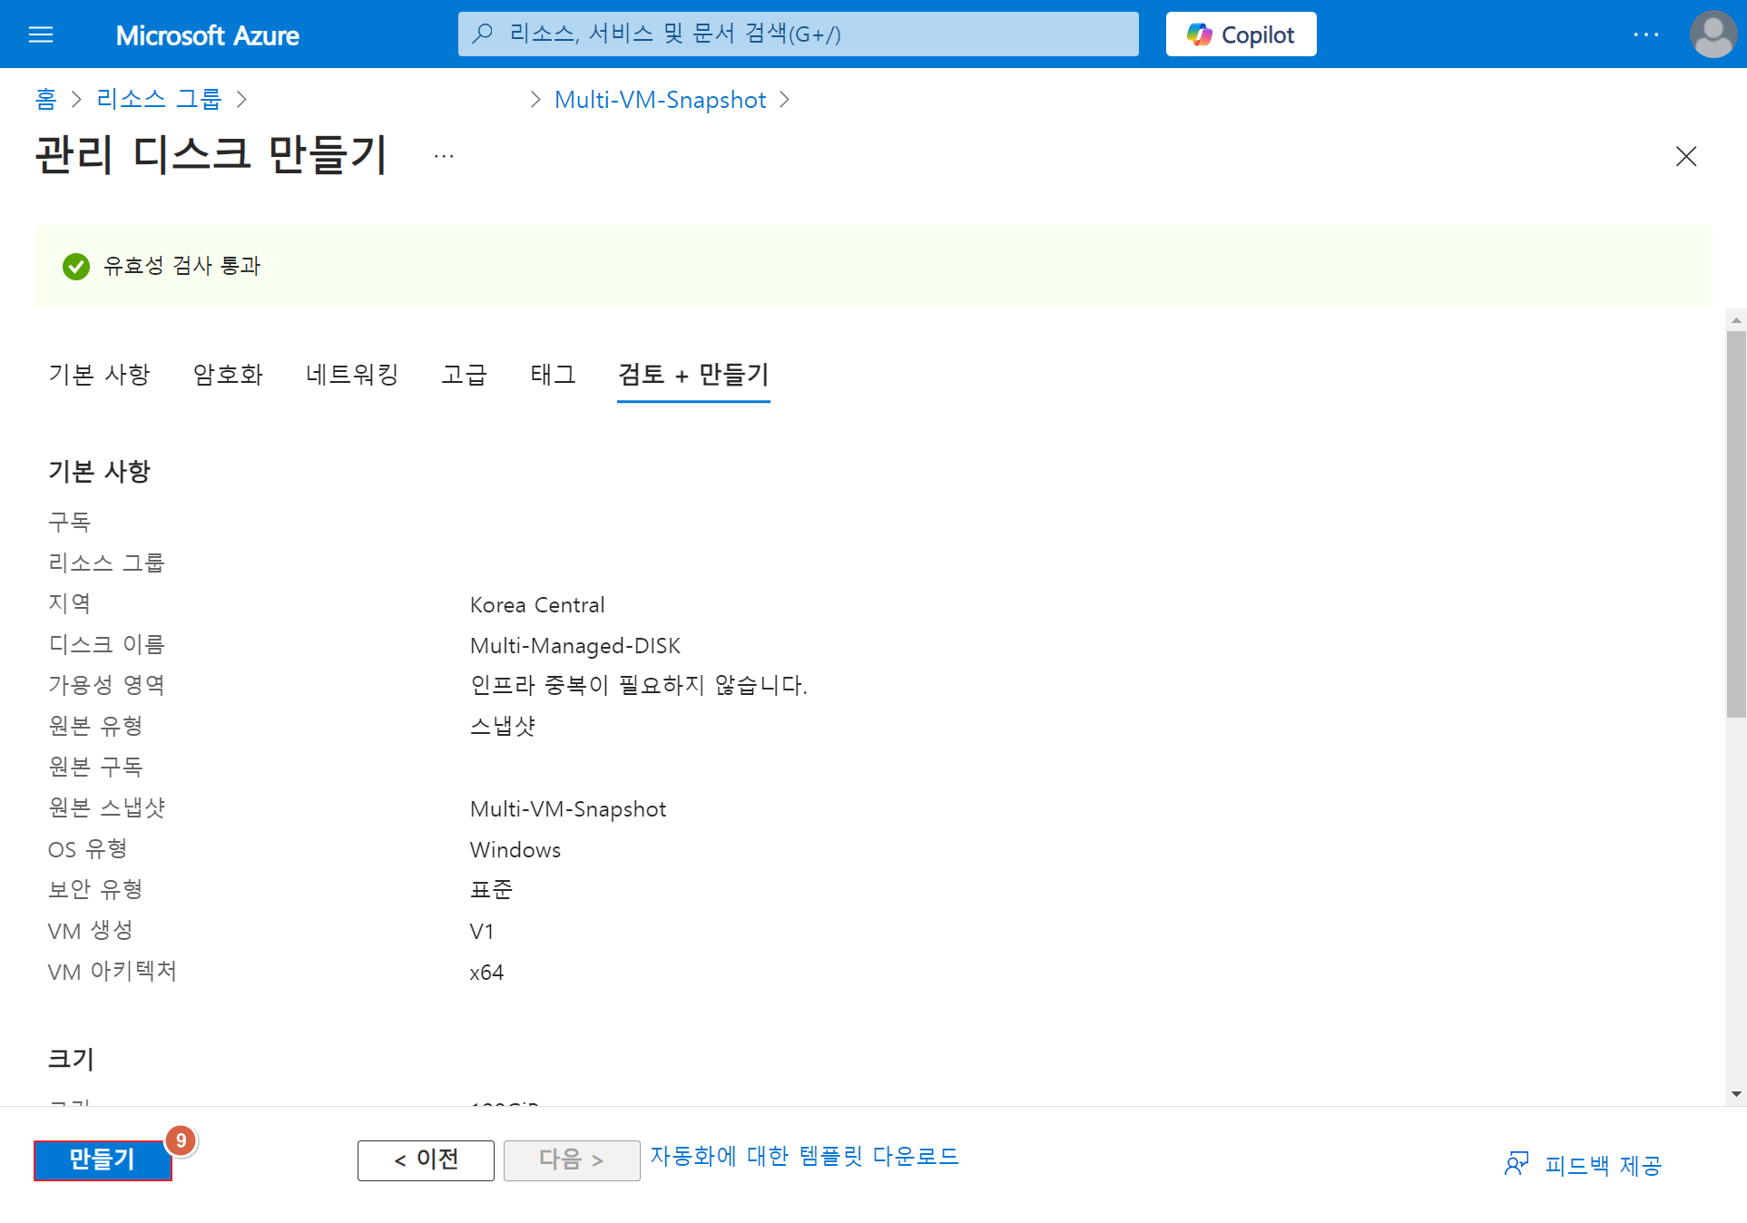
Task: Open the hamburger portal menu
Action: coord(41,34)
